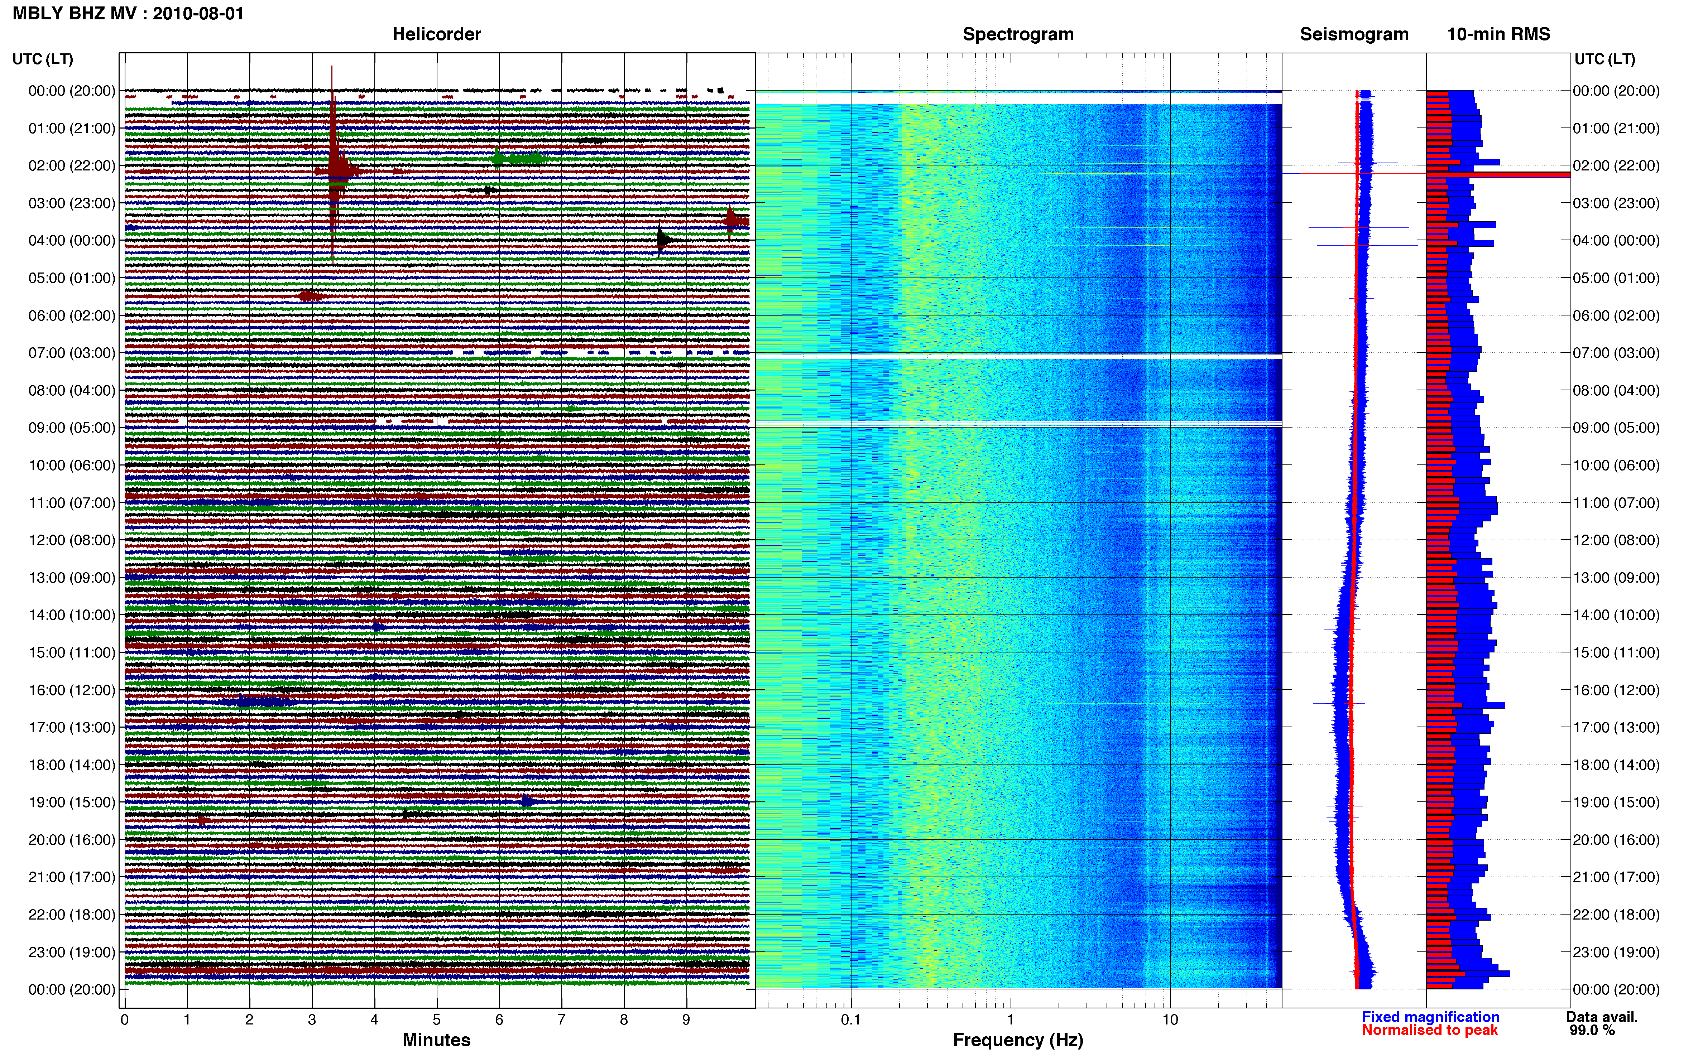Click the white data gap in Spectrogram at 07:00

coord(1018,357)
